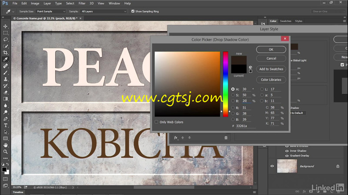Image resolution: width=348 pixels, height=195 pixels.
Task: Select the Move tool
Action: tap(5, 26)
